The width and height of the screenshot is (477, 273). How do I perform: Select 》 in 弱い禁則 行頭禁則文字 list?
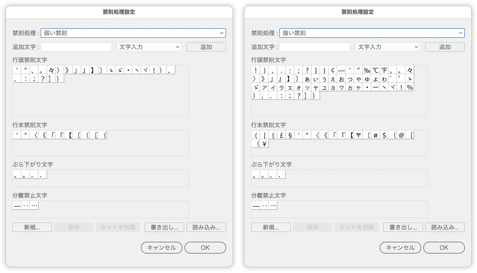coord(68,70)
